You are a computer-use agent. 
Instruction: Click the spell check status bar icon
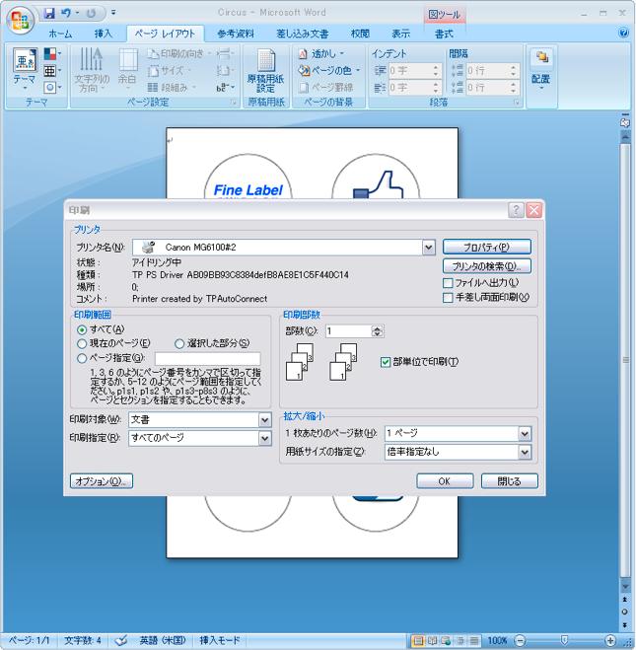coord(121,640)
